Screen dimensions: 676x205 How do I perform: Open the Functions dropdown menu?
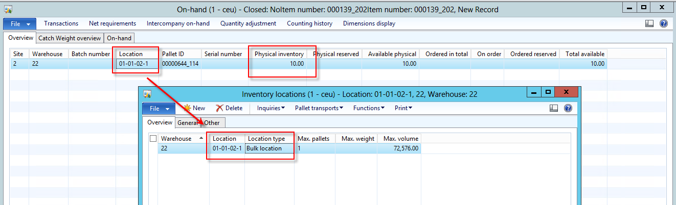point(369,108)
